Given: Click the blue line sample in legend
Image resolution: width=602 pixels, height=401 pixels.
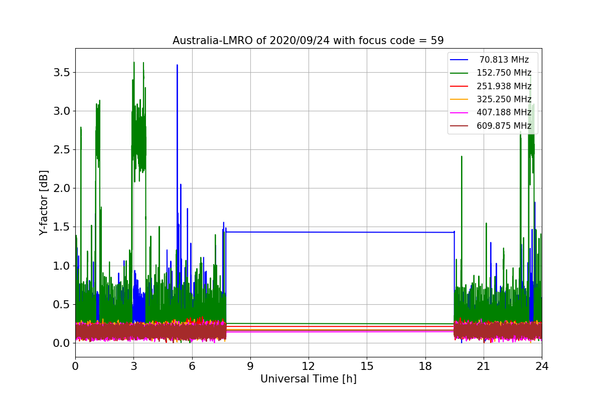Looking at the screenshot, I should (x=460, y=60).
